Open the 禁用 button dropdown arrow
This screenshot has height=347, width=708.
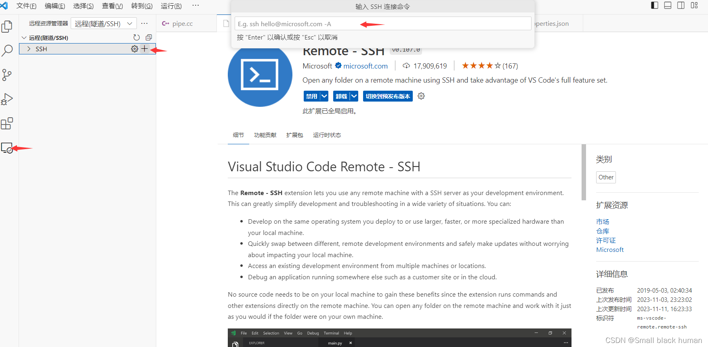pyautogui.click(x=324, y=96)
